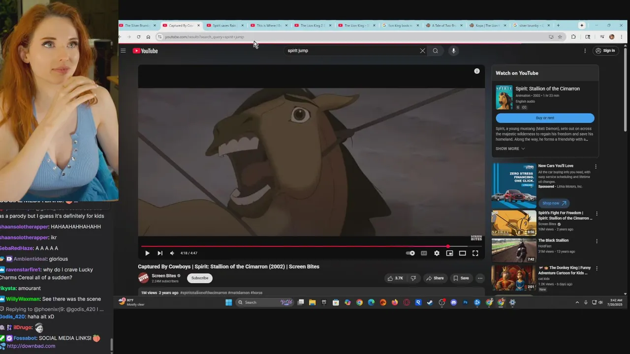Open options for The Donkey King video

597,269
